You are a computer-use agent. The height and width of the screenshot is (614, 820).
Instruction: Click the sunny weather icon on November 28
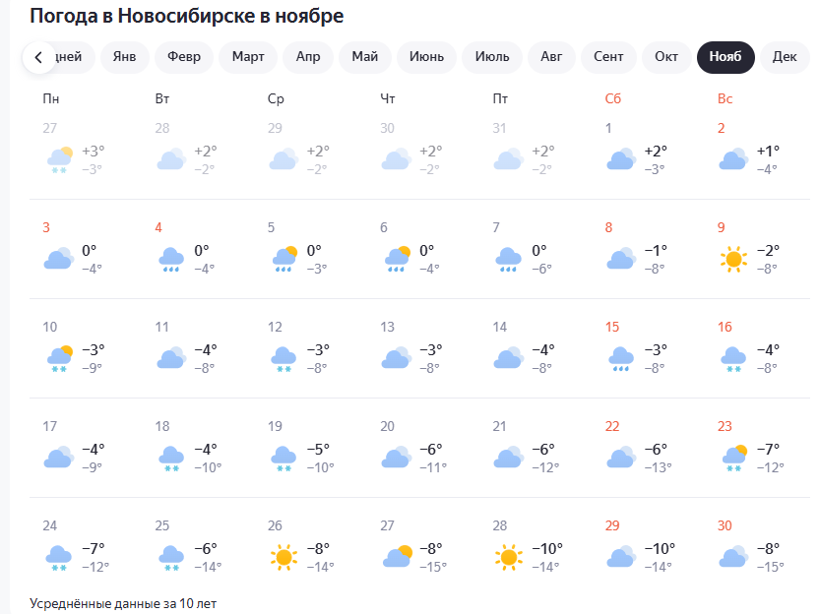pos(508,556)
